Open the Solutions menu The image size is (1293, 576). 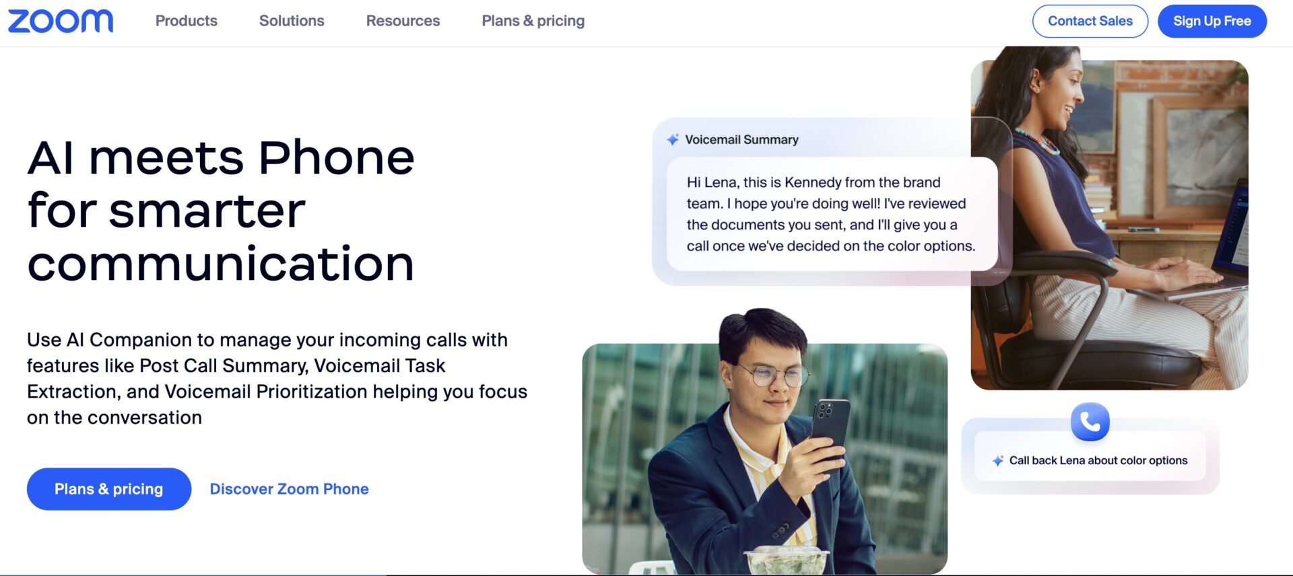click(292, 21)
